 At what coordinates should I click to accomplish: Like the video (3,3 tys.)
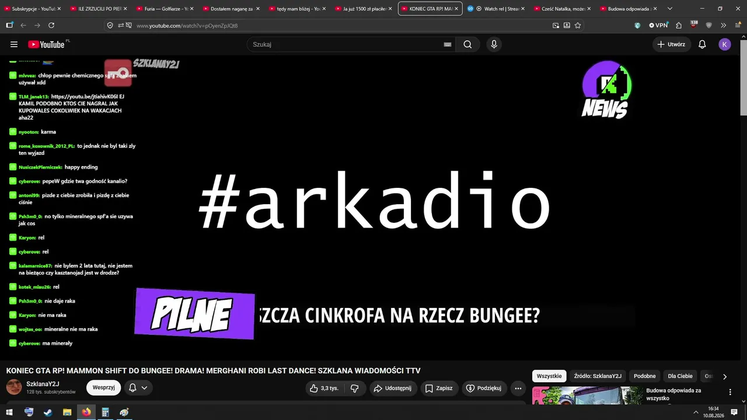coord(324,388)
